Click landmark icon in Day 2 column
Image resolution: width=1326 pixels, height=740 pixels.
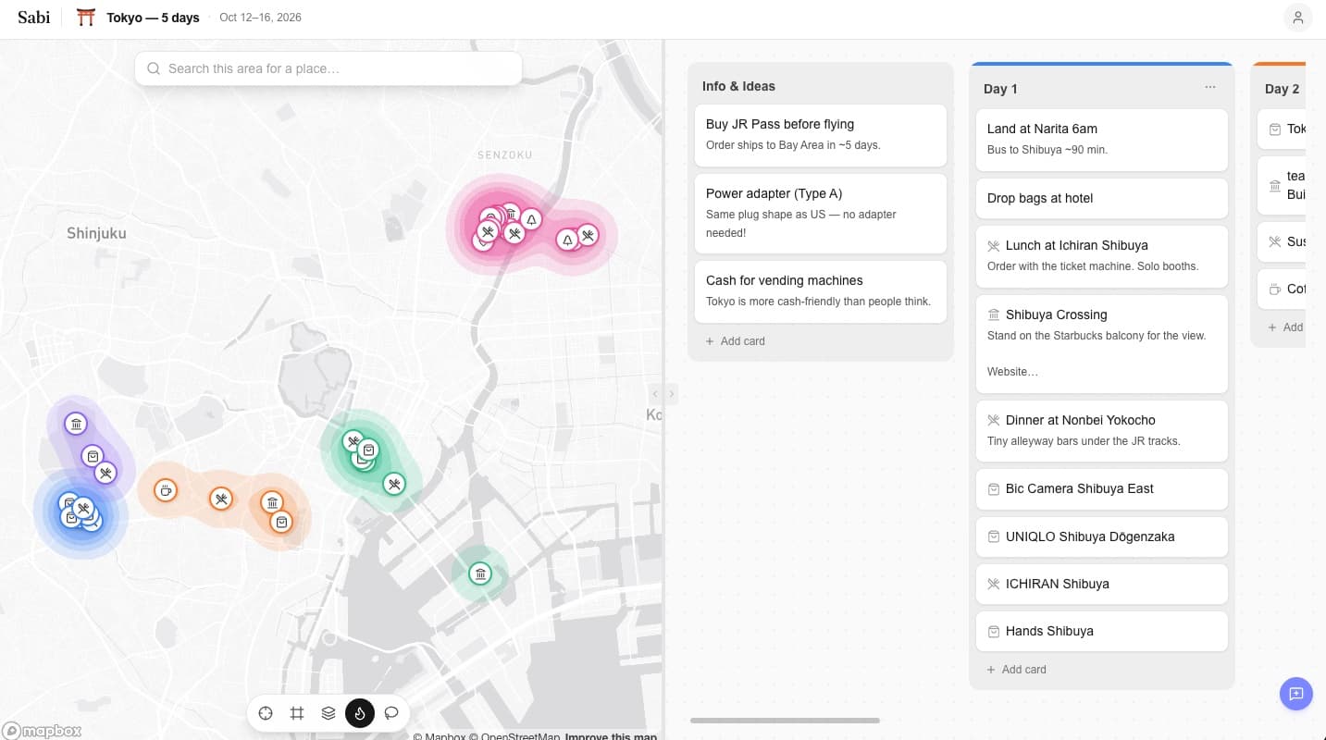(1275, 185)
